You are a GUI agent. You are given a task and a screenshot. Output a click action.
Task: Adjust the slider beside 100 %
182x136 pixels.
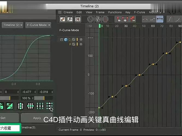44,98
